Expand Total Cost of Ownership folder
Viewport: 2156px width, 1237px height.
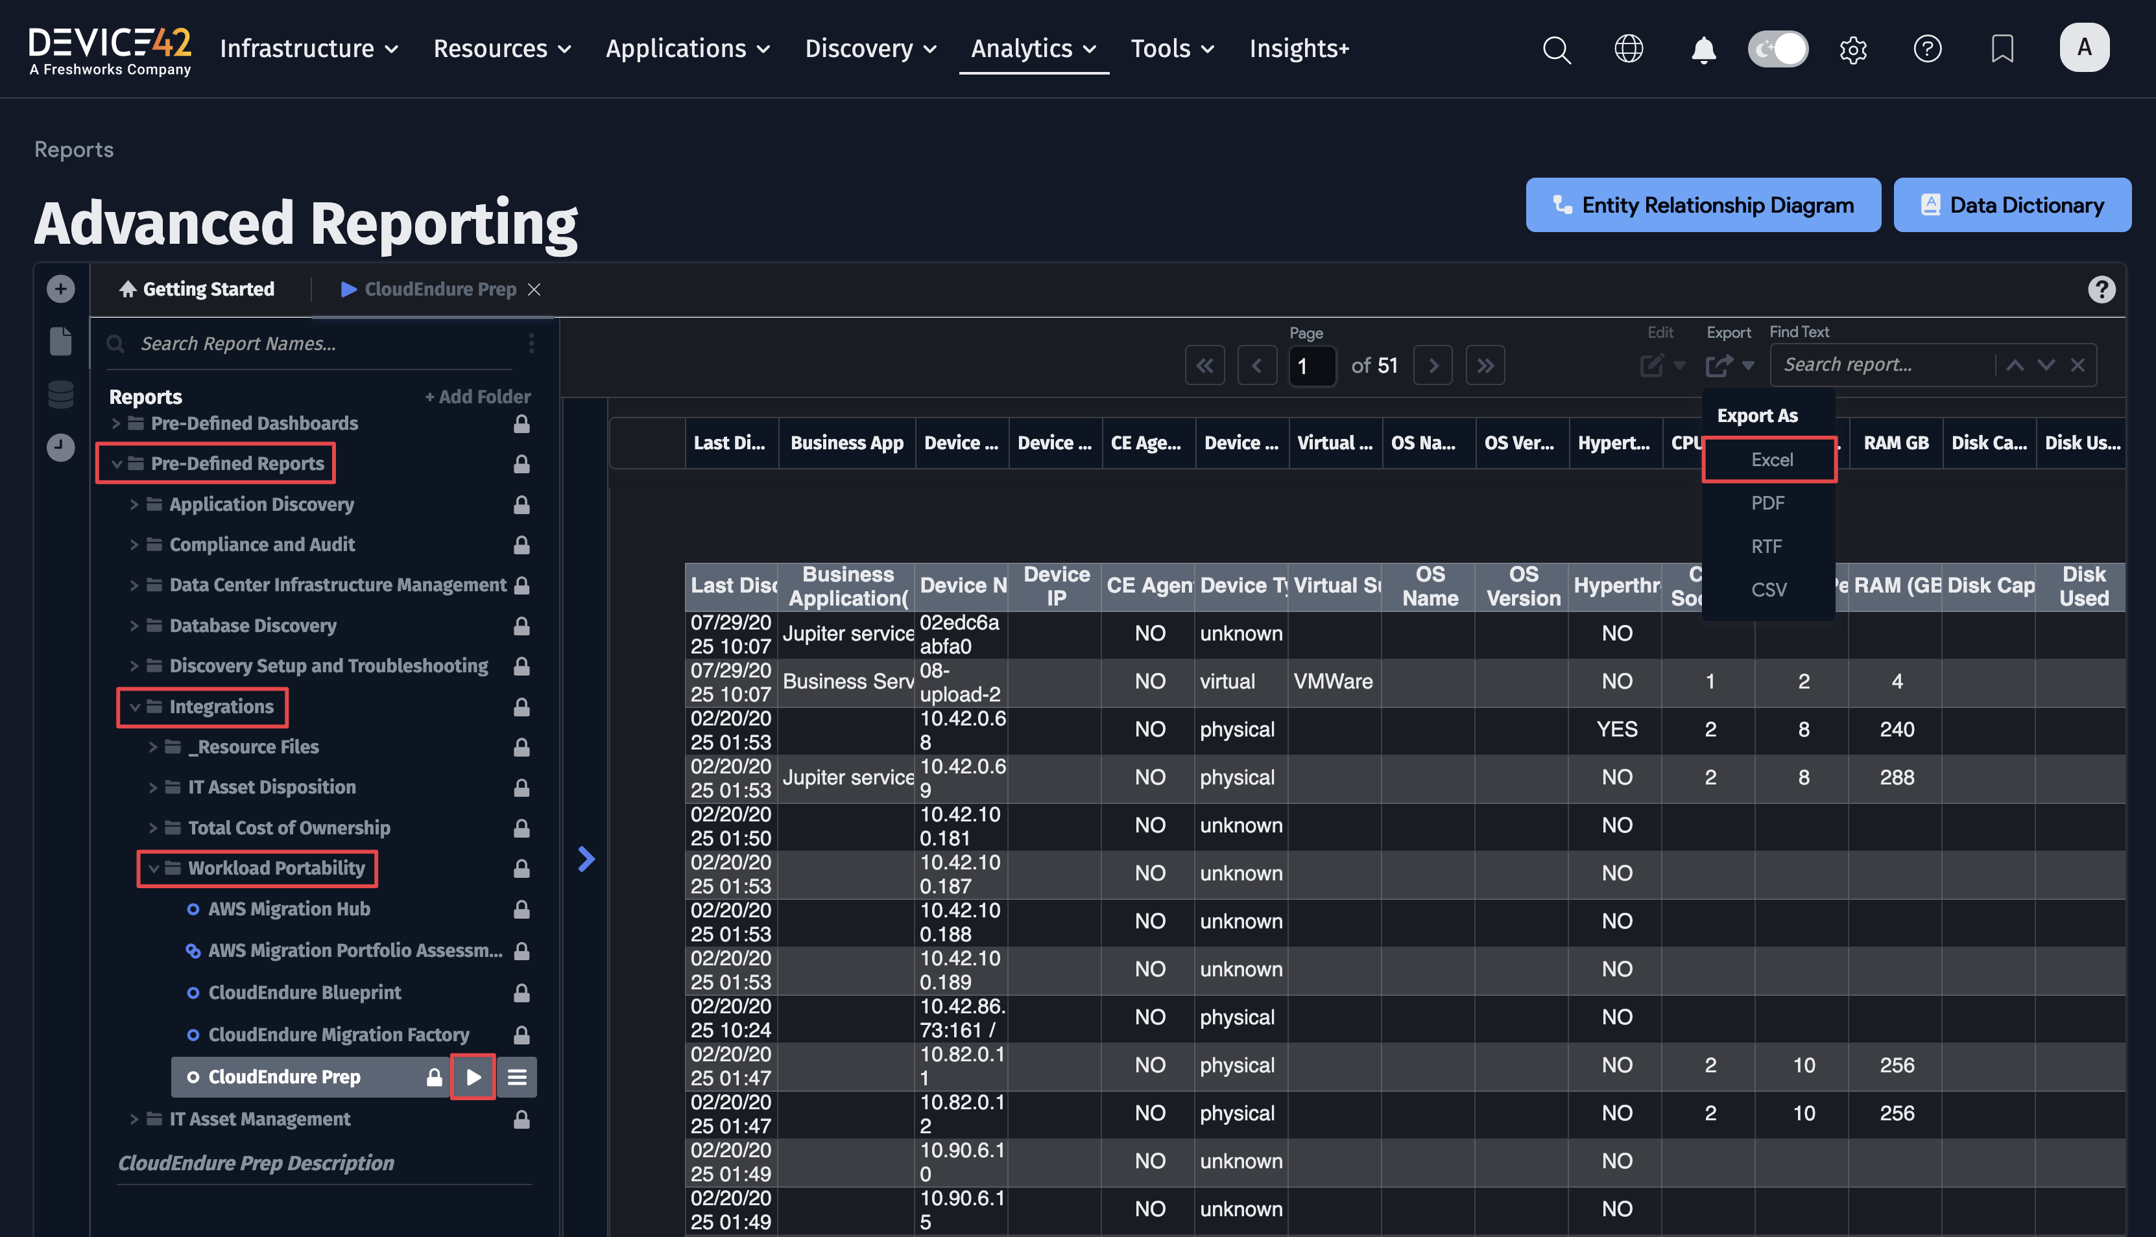[153, 827]
